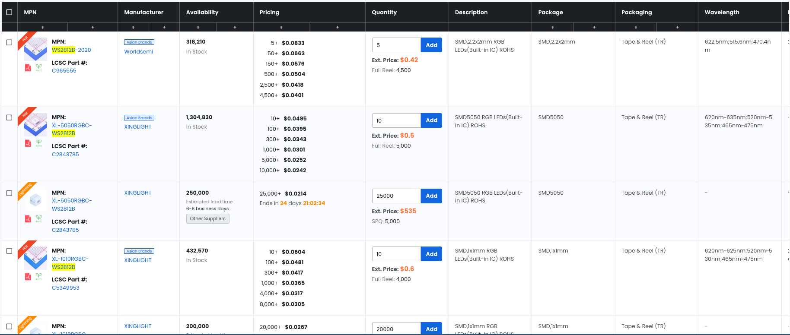This screenshot has width=790, height=335.
Task: Sort Packaging column descending with down arrow
Action: tap(677, 27)
